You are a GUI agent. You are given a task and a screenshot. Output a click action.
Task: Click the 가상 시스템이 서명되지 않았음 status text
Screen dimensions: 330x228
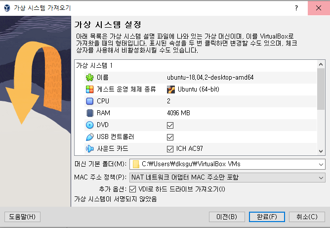point(116,199)
